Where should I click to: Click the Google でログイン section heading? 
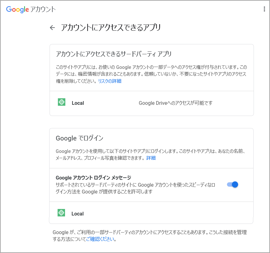tap(79, 138)
